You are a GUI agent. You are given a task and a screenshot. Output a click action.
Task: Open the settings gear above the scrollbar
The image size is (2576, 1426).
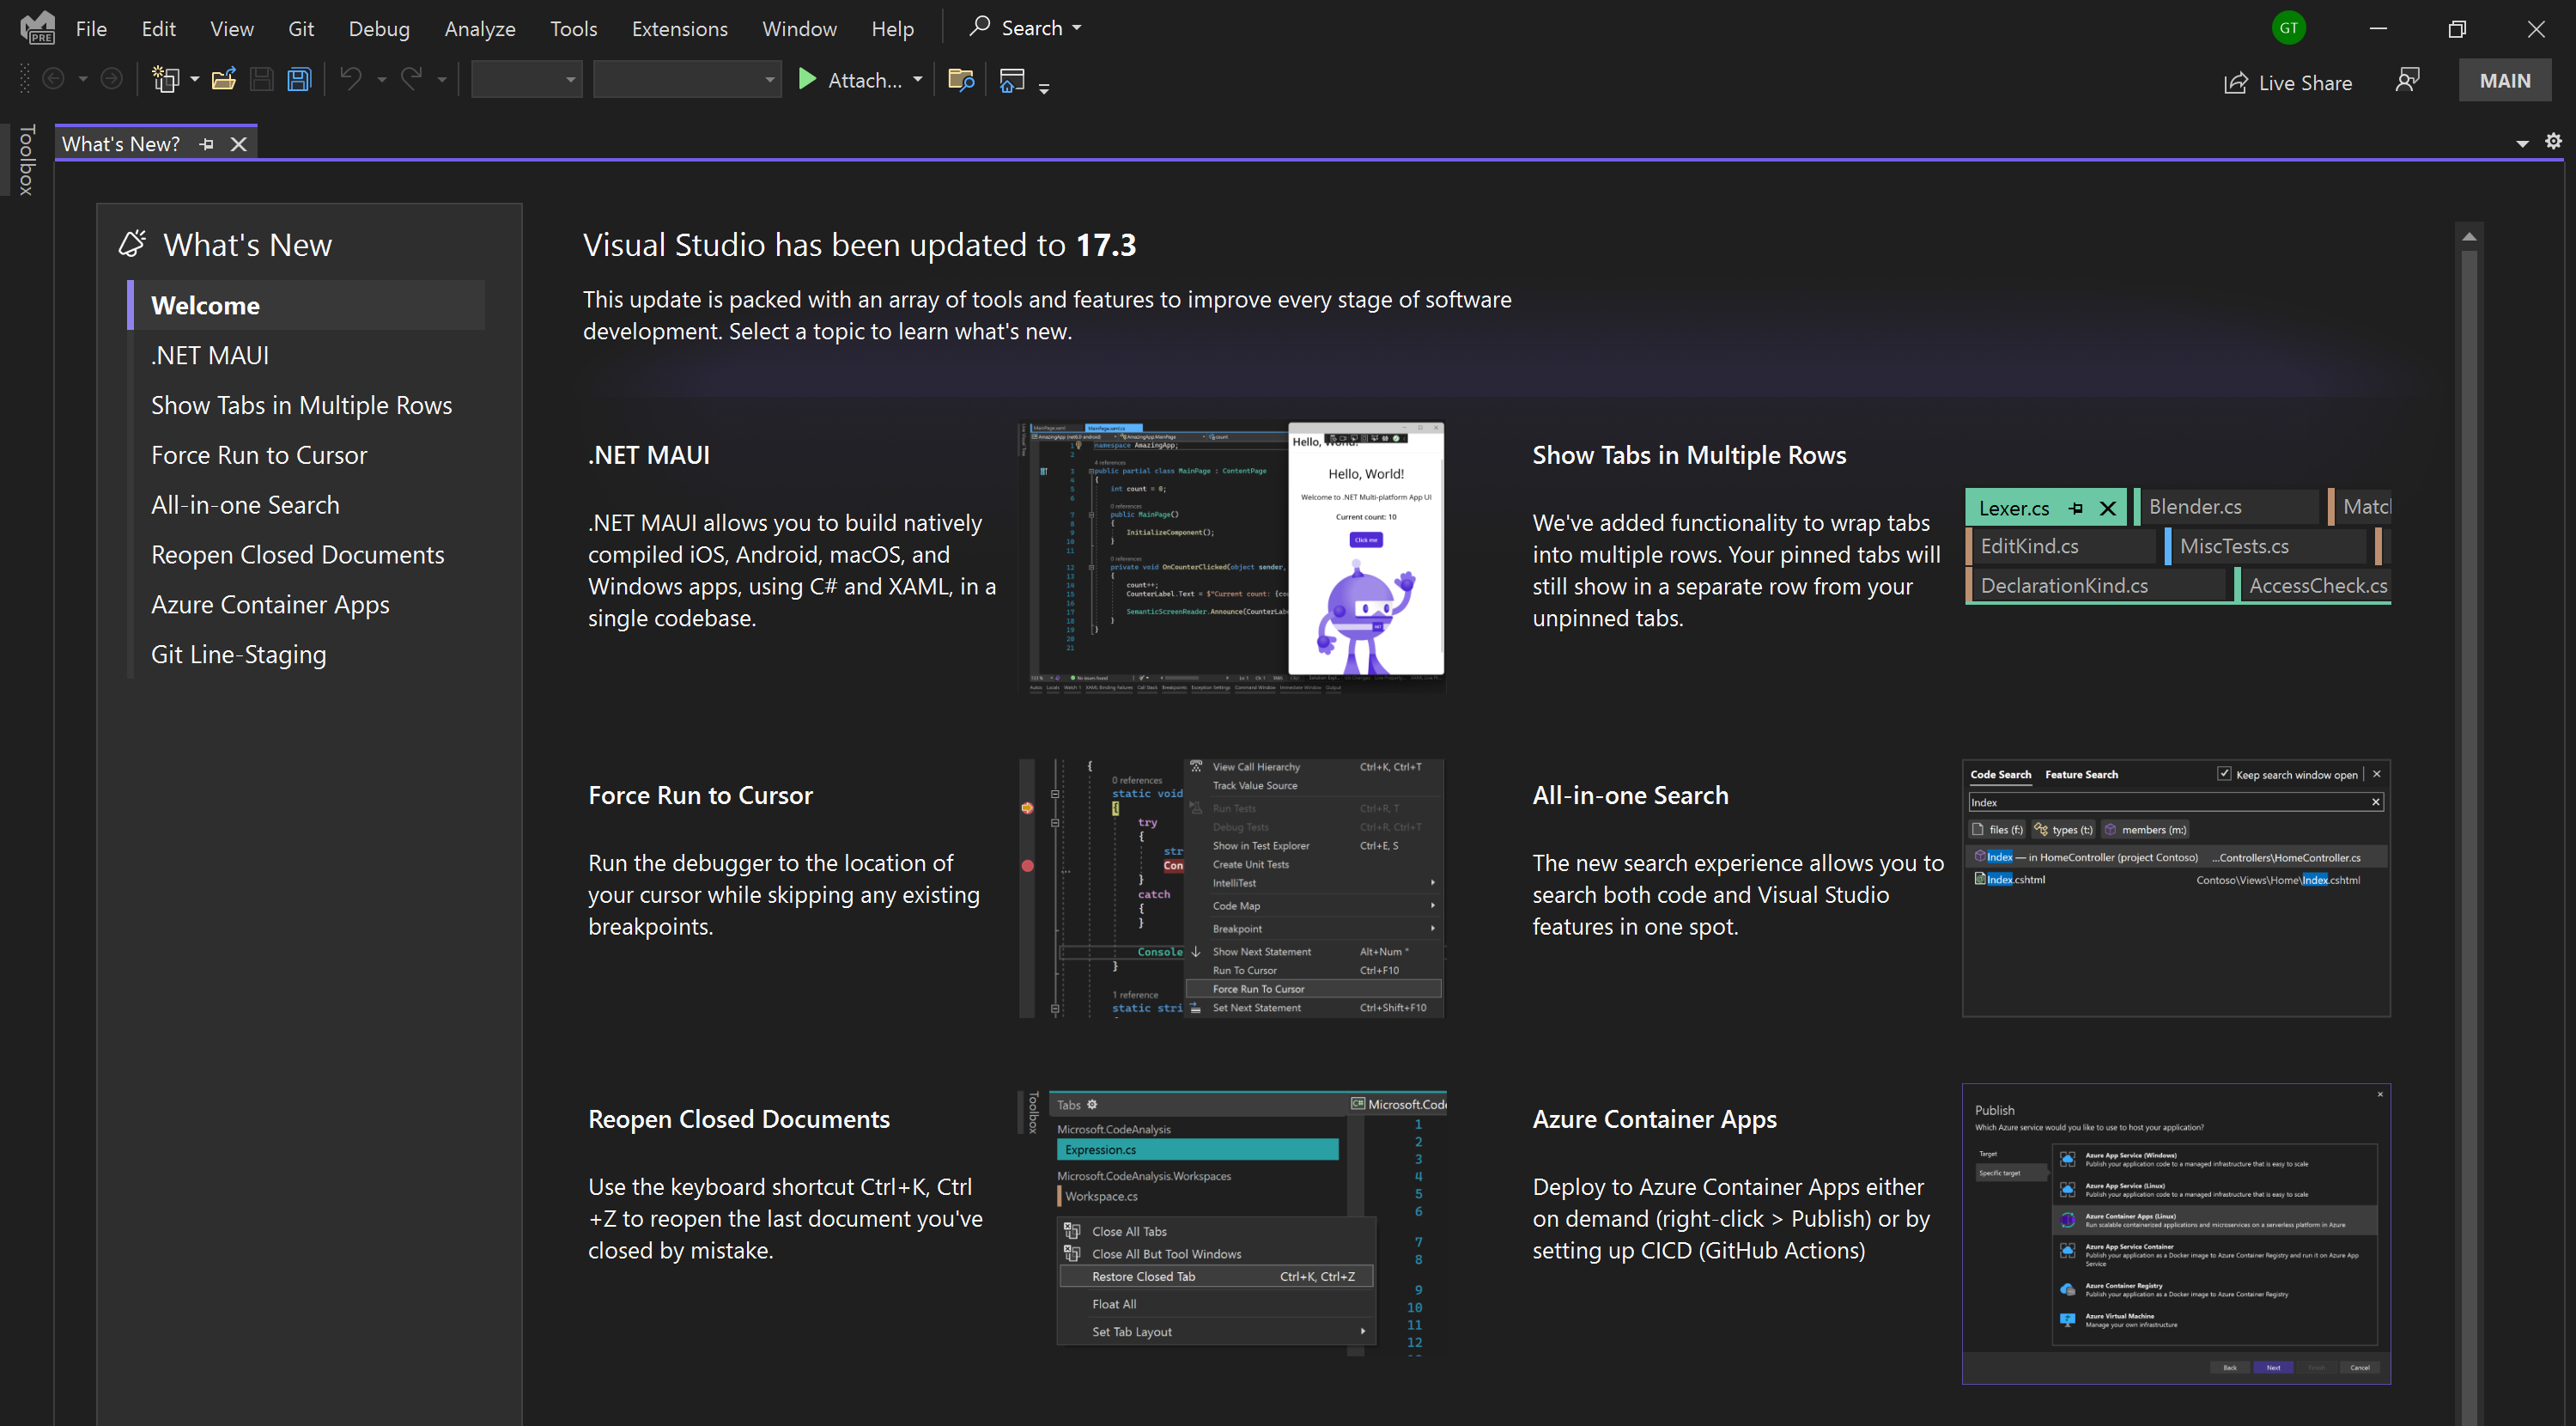click(x=2554, y=141)
